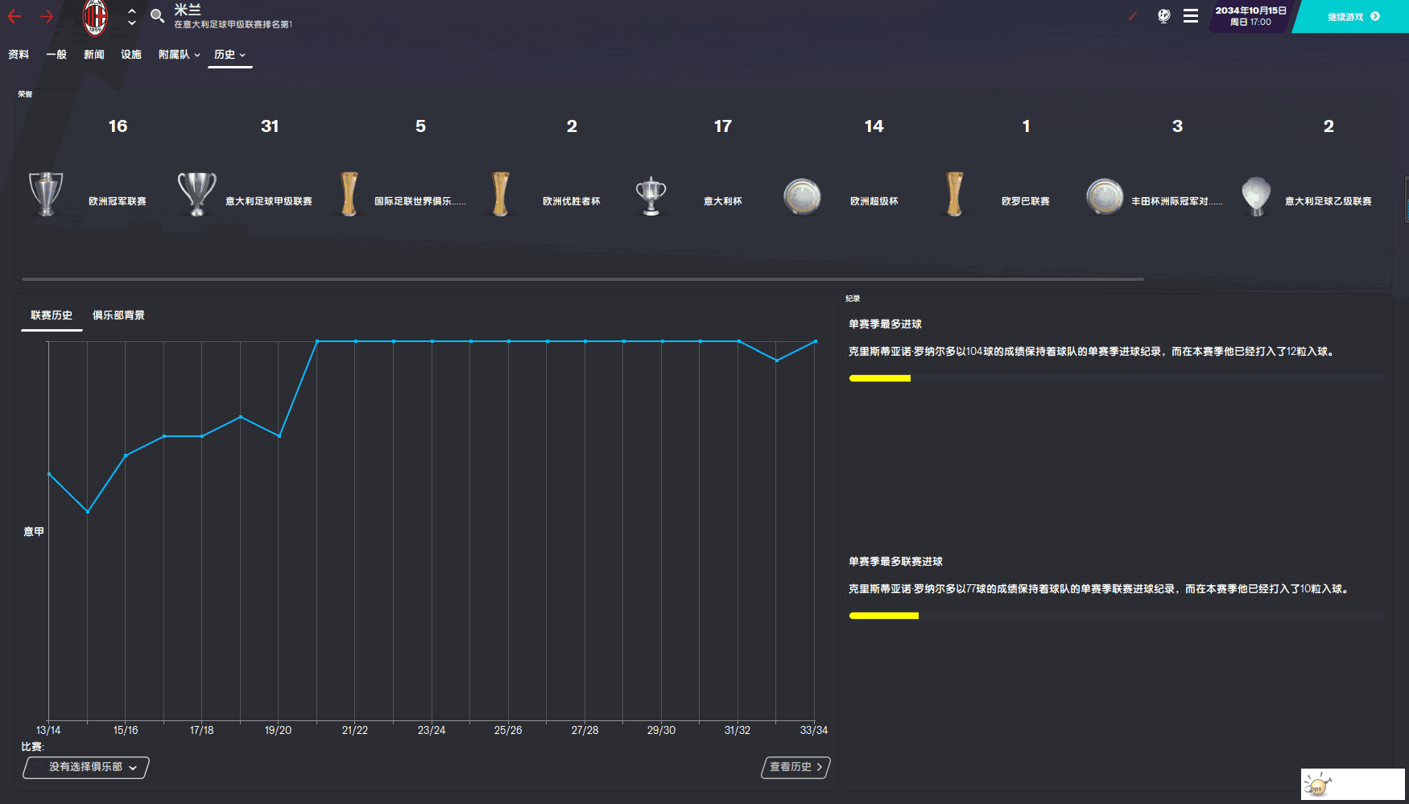The height and width of the screenshot is (804, 1409).
Task: Open the football globe help icon
Action: click(1163, 16)
